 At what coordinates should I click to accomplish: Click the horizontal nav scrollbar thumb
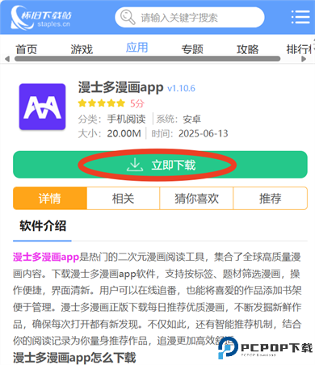[148, 59]
